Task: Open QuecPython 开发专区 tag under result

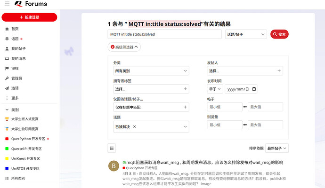Action: 140,168
